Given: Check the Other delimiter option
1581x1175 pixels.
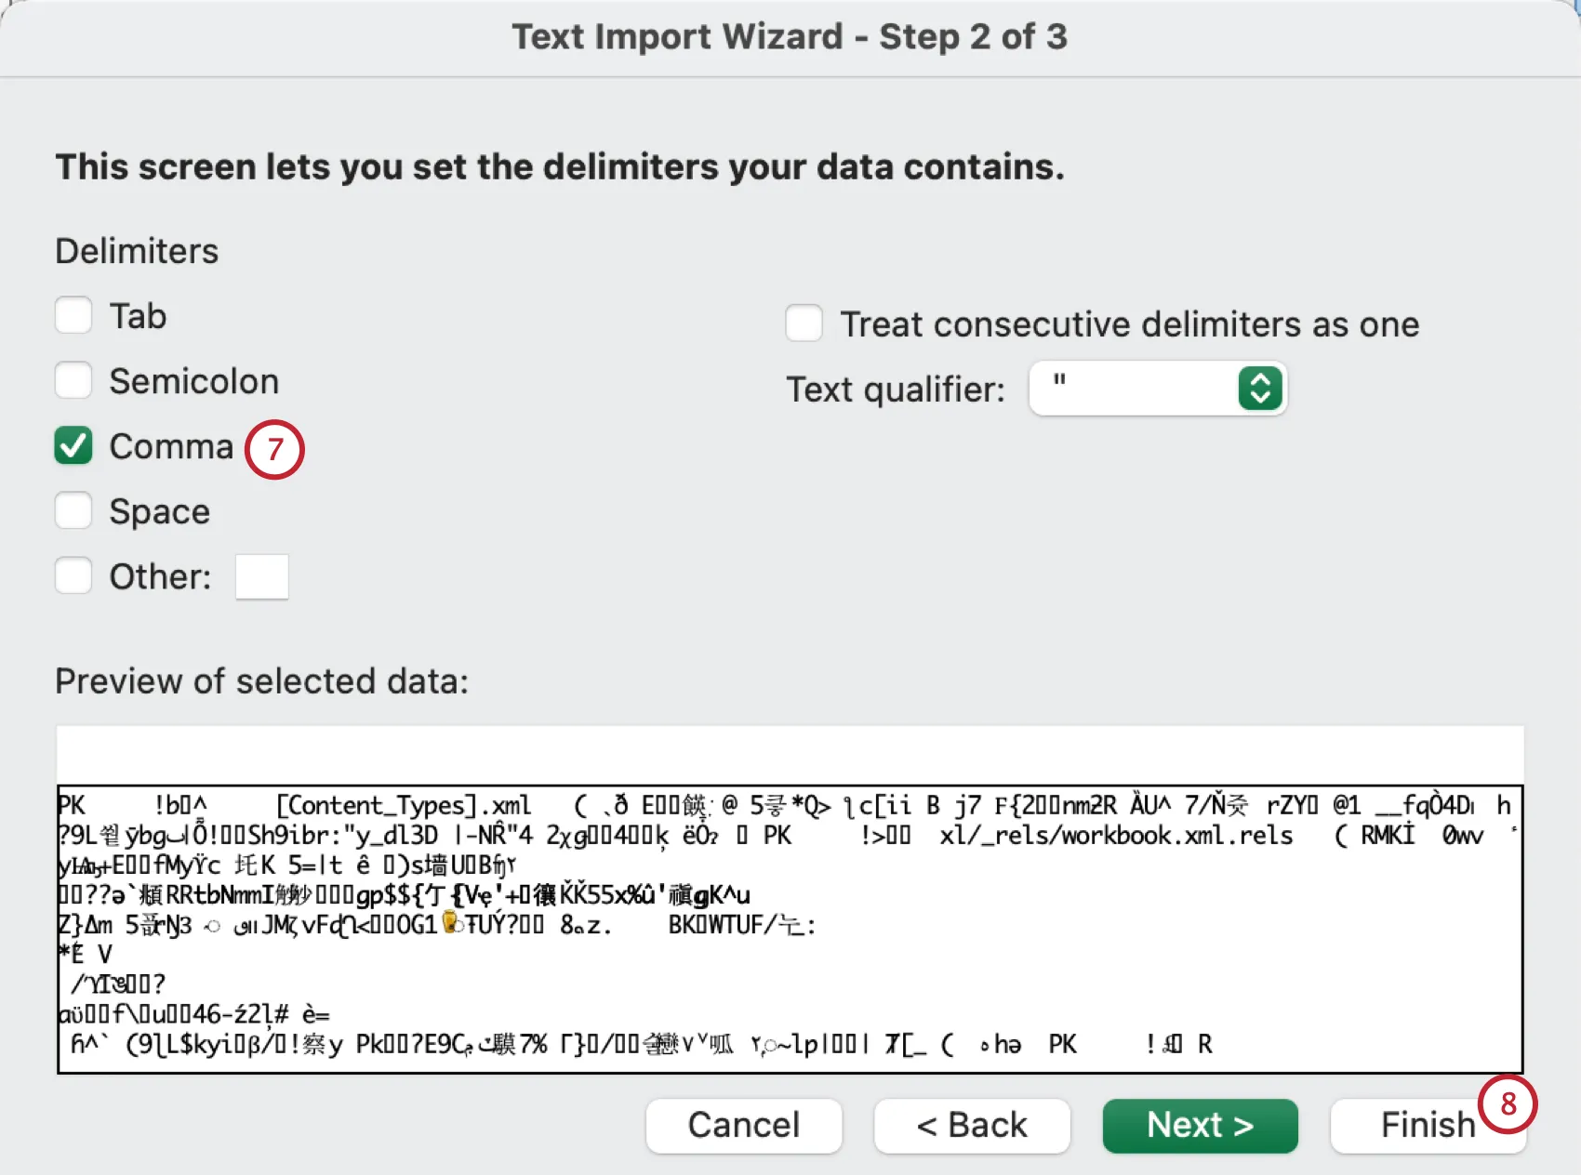Looking at the screenshot, I should click(73, 575).
